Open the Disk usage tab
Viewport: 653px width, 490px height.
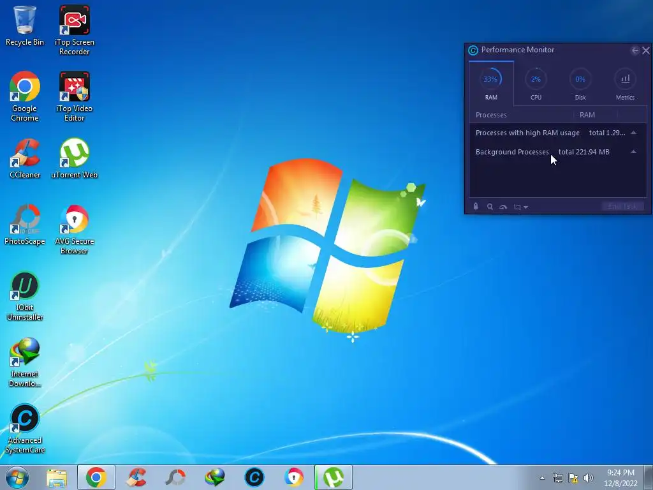tap(580, 84)
